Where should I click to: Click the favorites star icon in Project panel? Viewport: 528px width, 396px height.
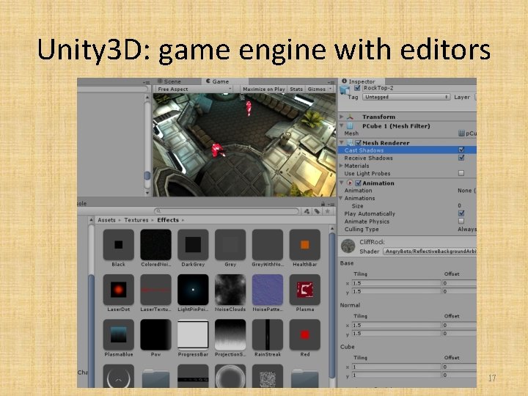tap(327, 211)
